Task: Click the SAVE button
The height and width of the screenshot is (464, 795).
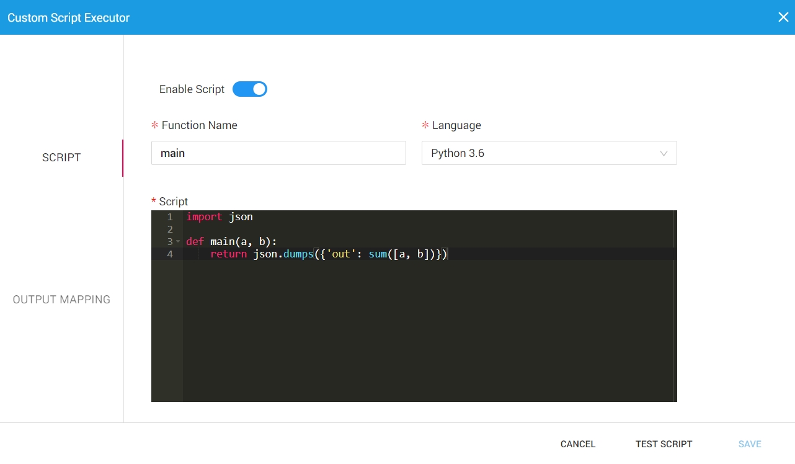Action: 750,444
